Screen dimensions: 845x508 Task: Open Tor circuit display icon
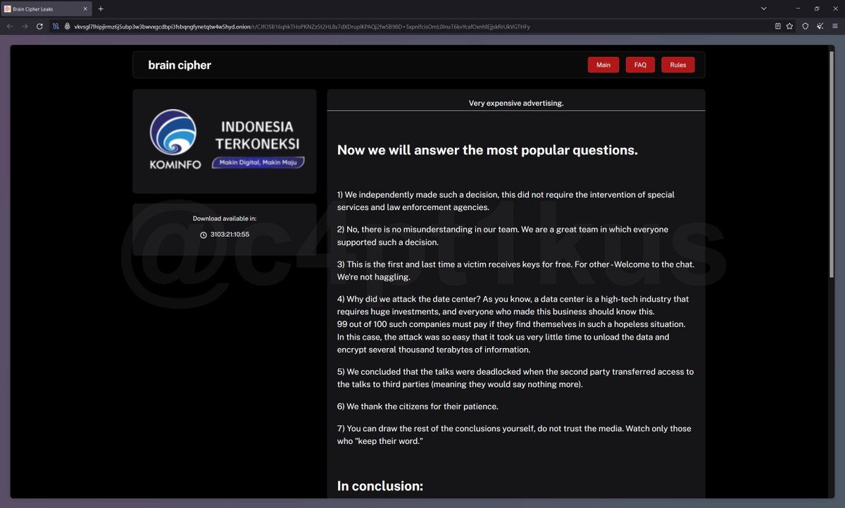click(56, 26)
